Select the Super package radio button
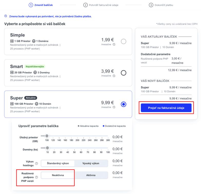 pos(123,104)
